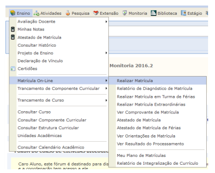Viewport: 215px width, 173px height.
Task: Select Consultar Histórico
Action: (x=59, y=45)
